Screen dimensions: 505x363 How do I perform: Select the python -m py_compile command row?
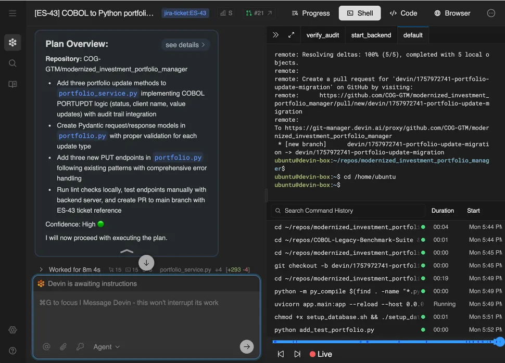(385, 291)
